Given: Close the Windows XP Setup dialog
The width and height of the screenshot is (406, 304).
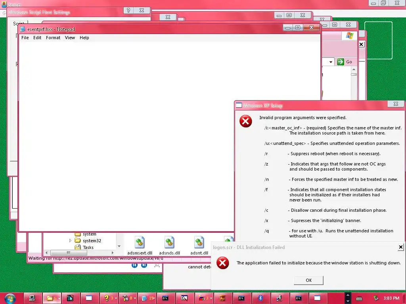Looking at the screenshot, I should pyautogui.click(x=396, y=104).
